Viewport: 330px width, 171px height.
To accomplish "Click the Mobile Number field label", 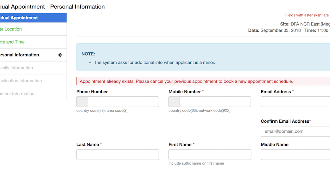I will click(x=185, y=92).
